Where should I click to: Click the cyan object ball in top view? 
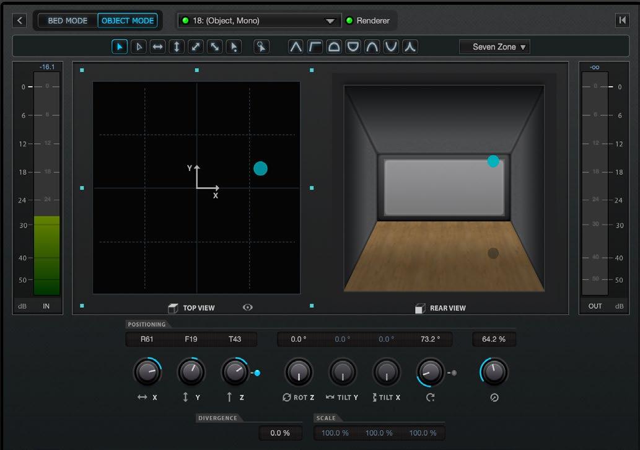click(x=260, y=169)
